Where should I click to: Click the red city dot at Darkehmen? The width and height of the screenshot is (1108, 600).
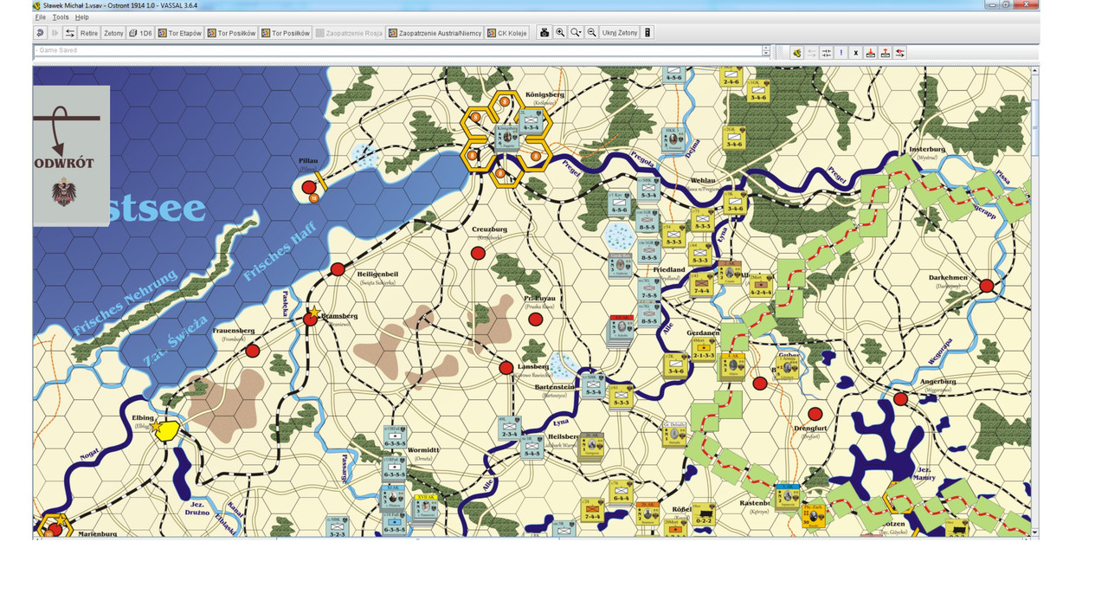[986, 286]
